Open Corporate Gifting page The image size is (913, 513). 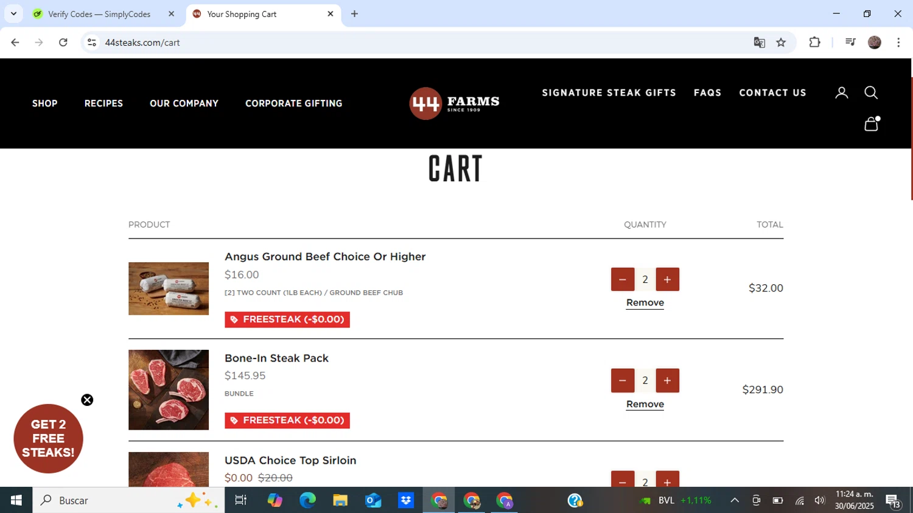[293, 103]
